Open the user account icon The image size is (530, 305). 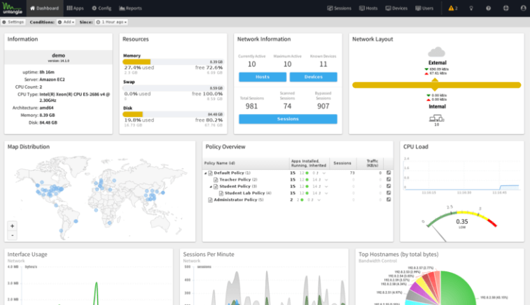pyautogui.click(x=523, y=8)
